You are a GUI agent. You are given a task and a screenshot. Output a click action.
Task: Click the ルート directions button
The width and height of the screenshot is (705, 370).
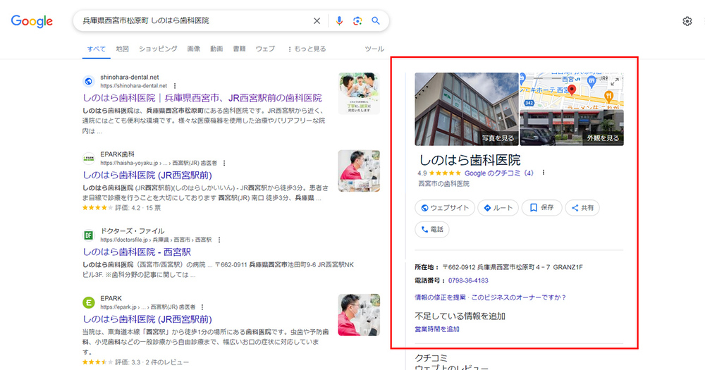click(498, 208)
